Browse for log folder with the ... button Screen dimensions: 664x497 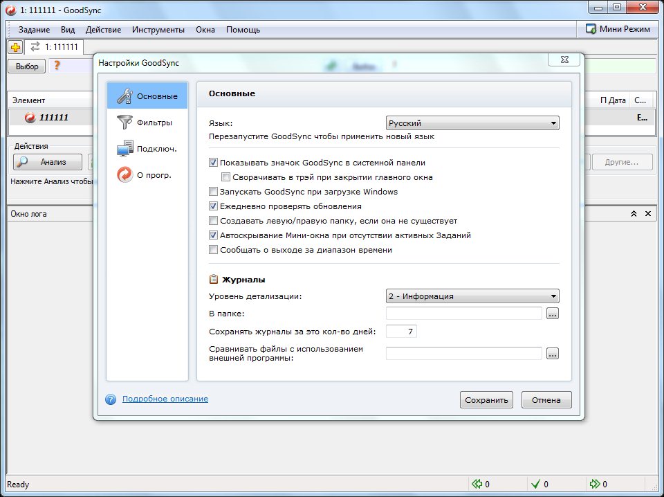[552, 314]
